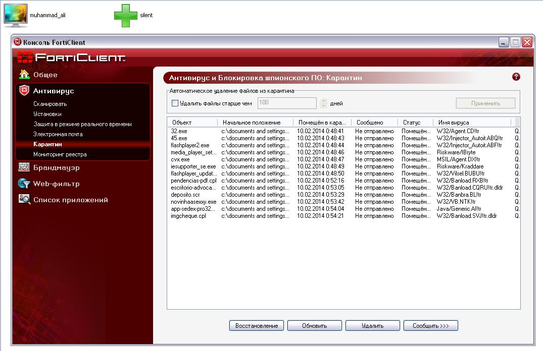Sort by Начальное положение column header
This screenshot has height=351, width=543.
[x=256, y=123]
